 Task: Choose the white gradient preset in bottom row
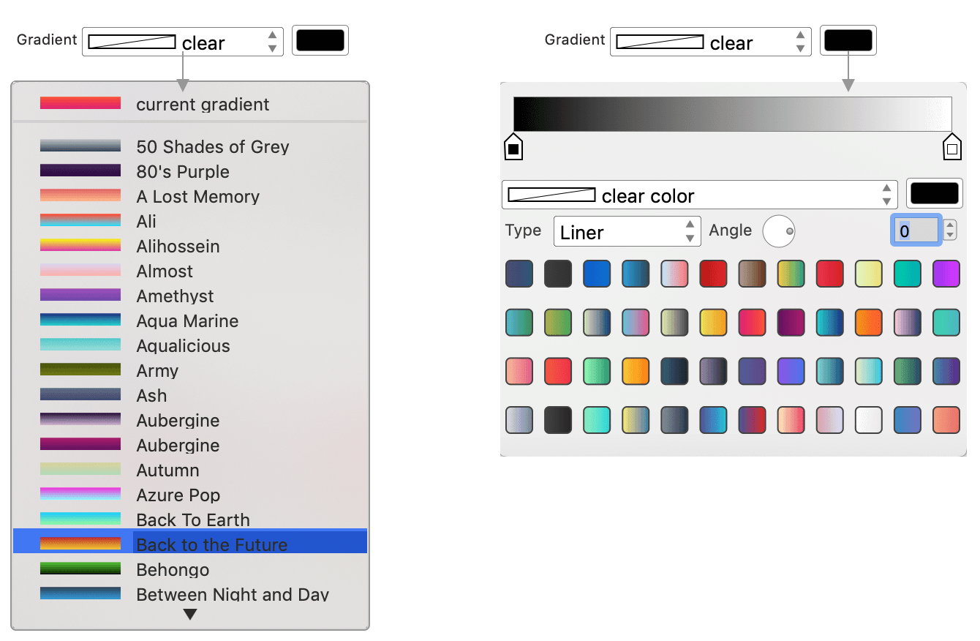(869, 420)
